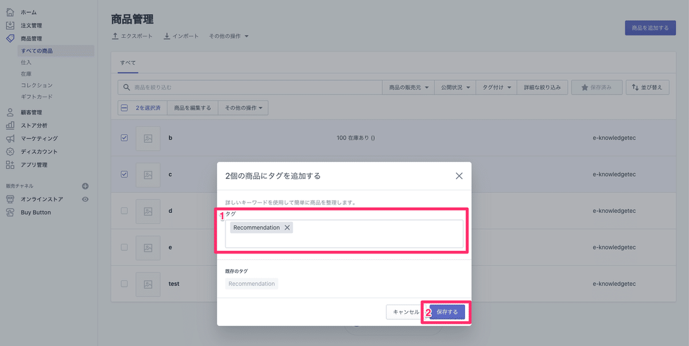Viewport: 689px width, 346px height.
Task: Uncheck the checkbox for product c
Action: [125, 174]
